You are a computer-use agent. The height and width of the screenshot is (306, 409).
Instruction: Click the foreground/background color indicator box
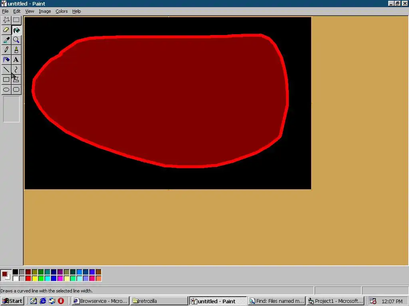6,275
